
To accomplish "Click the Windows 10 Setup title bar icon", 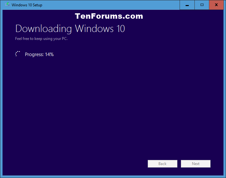I will click(x=7, y=4).
